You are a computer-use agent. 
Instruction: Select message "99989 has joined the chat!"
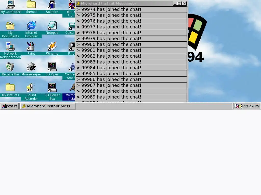tap(131, 97)
